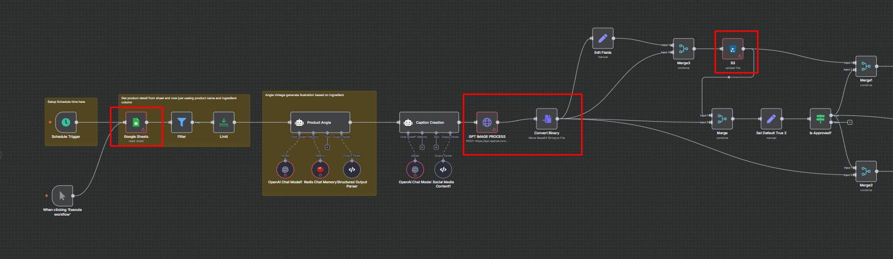Select the Schedule Trigger clock node

pyautogui.click(x=66, y=122)
